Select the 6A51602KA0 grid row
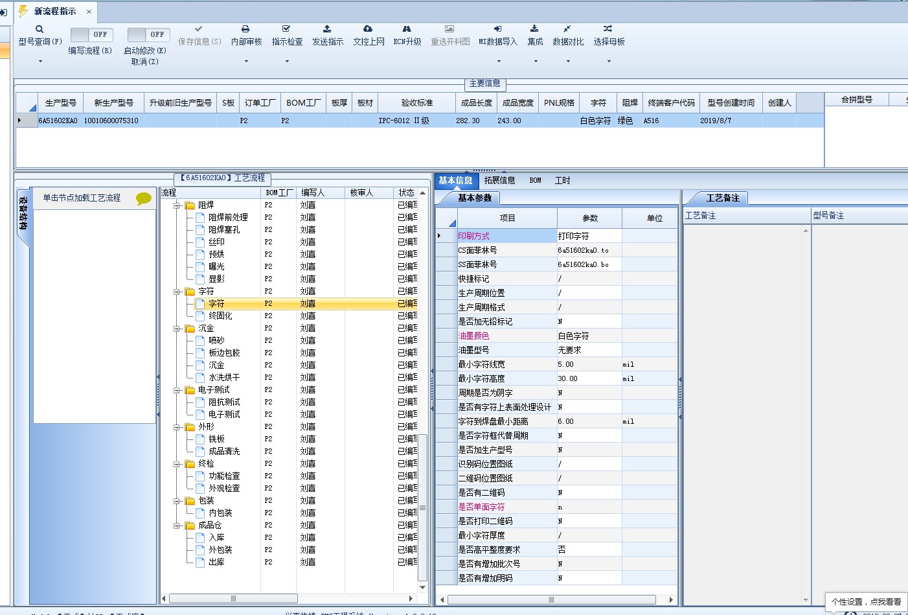This screenshot has height=615, width=908. [x=420, y=121]
